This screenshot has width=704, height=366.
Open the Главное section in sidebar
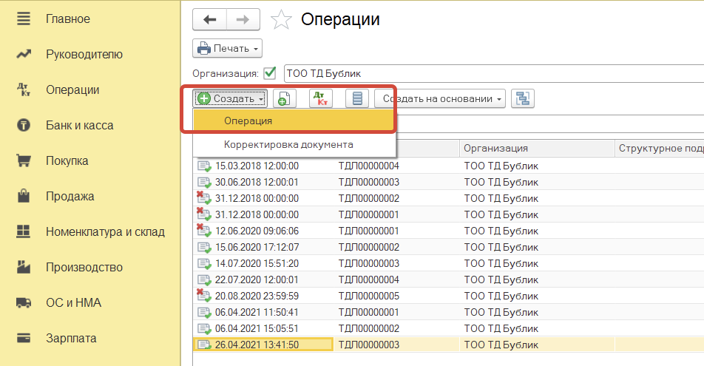pyautogui.click(x=67, y=18)
